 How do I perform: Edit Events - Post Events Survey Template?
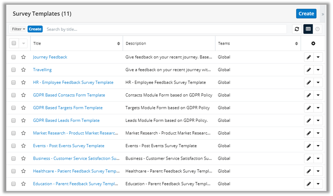click(309, 146)
